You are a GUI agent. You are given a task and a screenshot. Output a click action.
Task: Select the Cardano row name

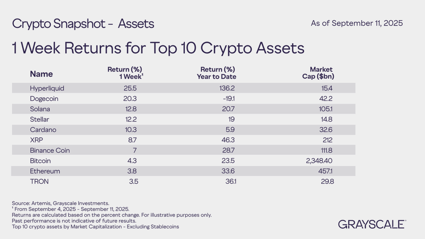click(x=43, y=130)
